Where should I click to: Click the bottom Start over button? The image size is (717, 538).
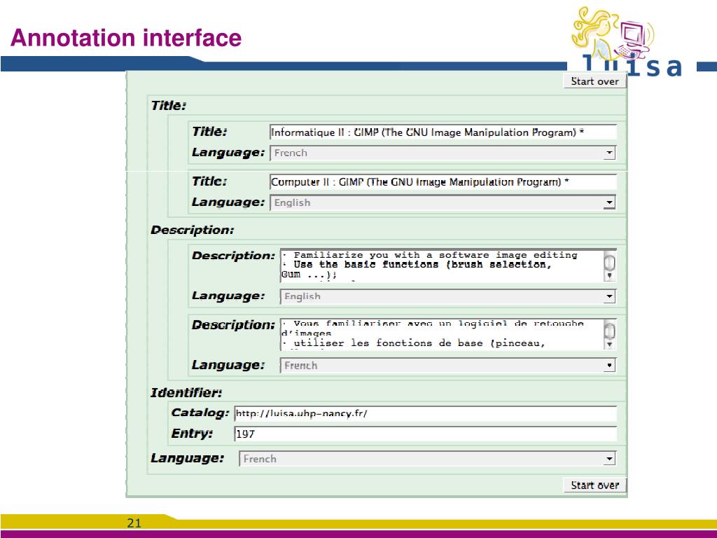pyautogui.click(x=594, y=485)
